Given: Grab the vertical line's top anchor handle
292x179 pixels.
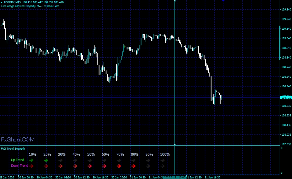Looking at the screenshot, I should coord(175,1).
